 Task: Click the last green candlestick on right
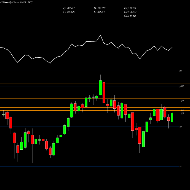pyautogui.click(x=172, y=117)
